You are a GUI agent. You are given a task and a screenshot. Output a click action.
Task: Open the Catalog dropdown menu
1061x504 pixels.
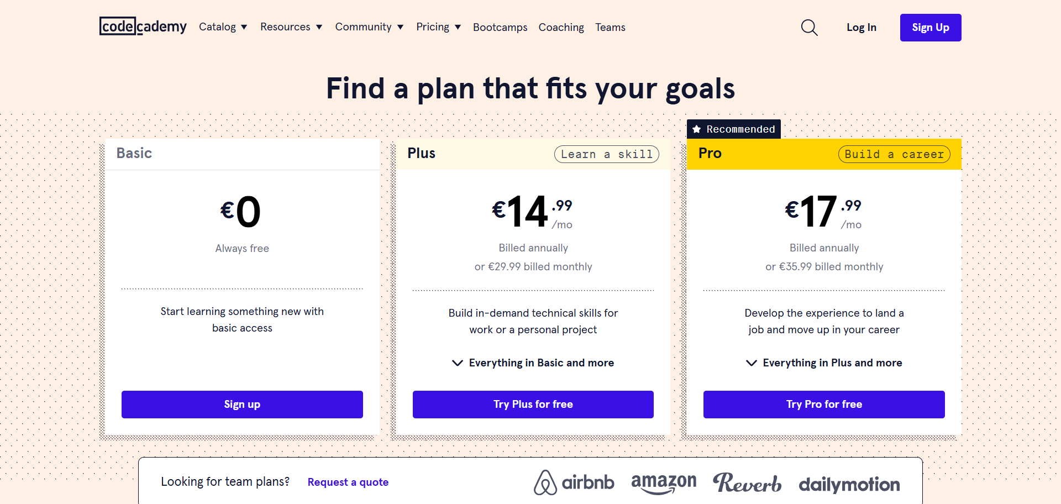223,27
